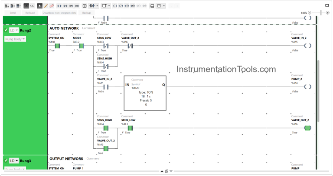Select the pointer selection tool
333x176 pixels.
click(40, 6)
